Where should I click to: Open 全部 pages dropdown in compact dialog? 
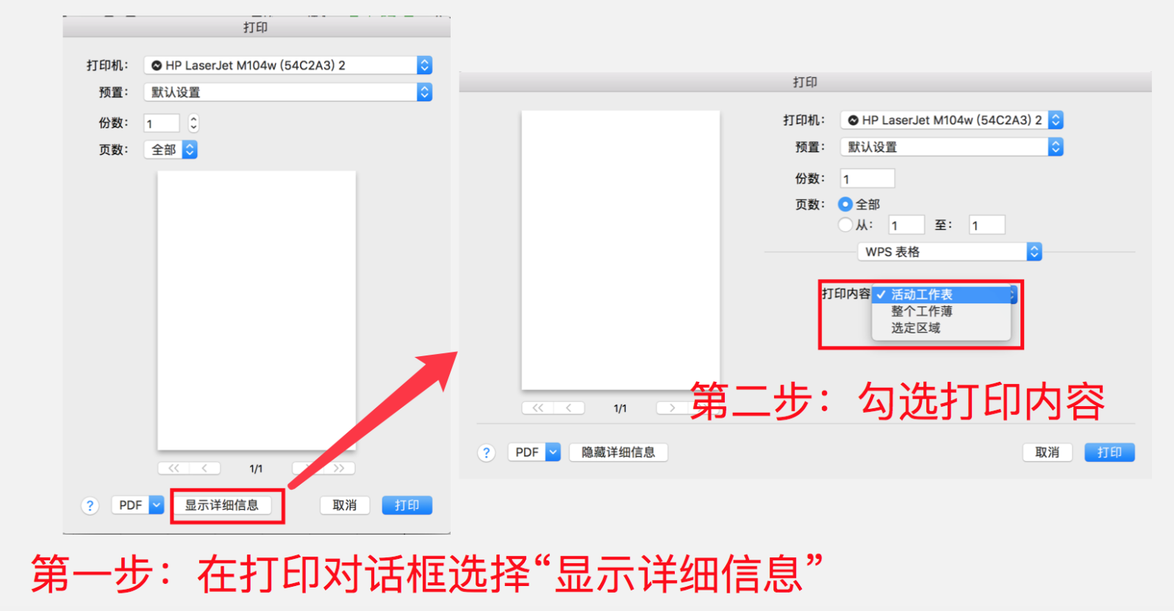171,150
